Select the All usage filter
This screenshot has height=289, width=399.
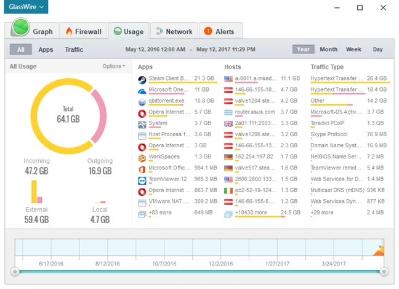coord(21,49)
